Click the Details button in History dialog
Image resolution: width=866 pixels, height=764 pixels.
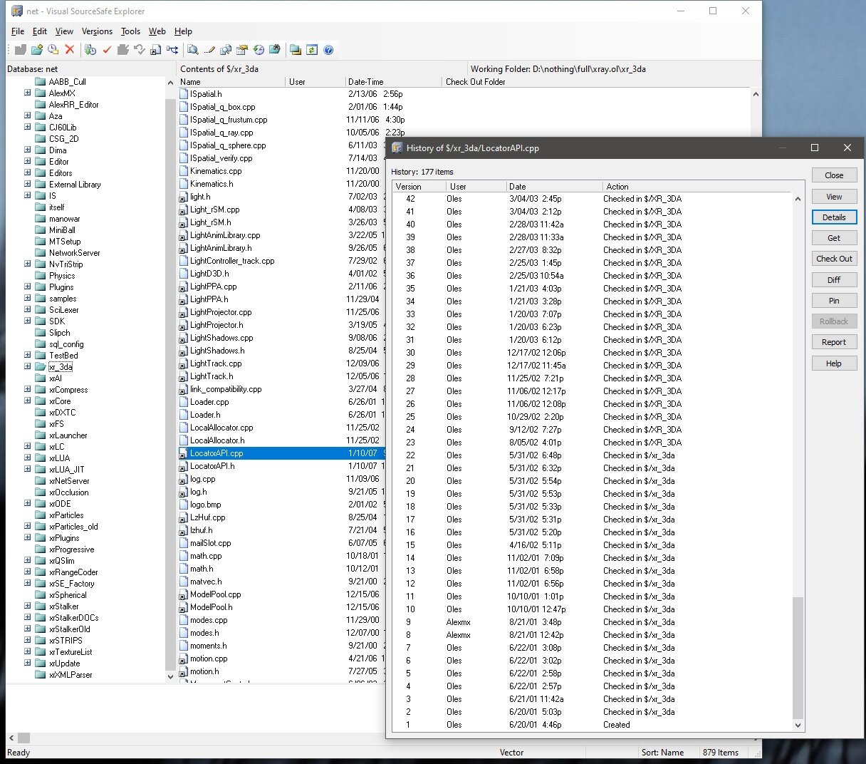834,217
